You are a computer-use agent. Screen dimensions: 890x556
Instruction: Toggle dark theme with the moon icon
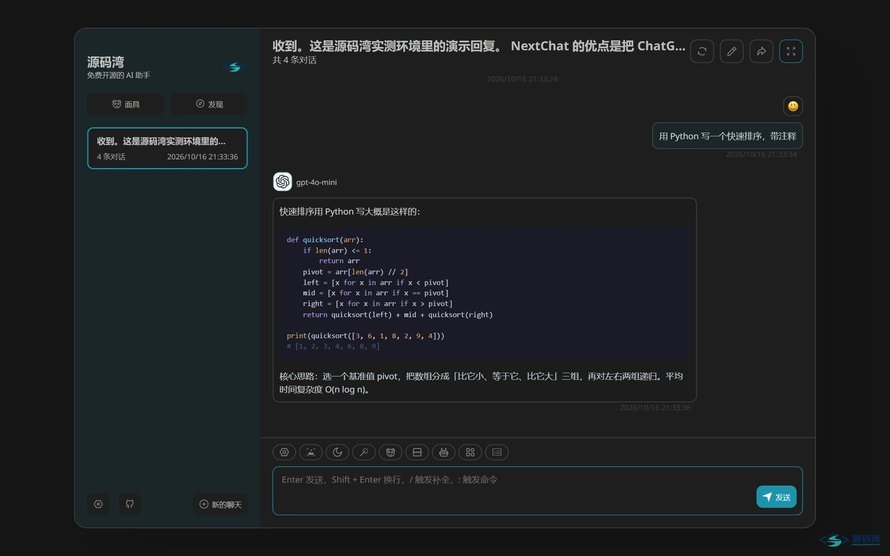tap(338, 452)
